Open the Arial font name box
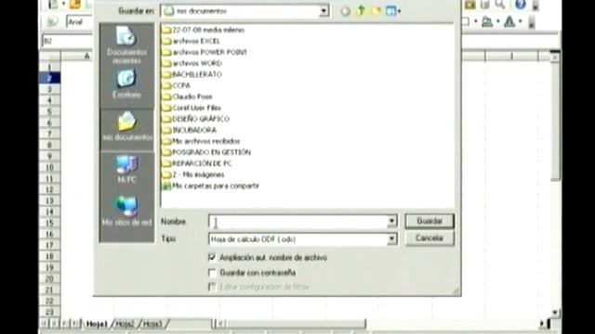The width and height of the screenshot is (595, 334). 79,21
